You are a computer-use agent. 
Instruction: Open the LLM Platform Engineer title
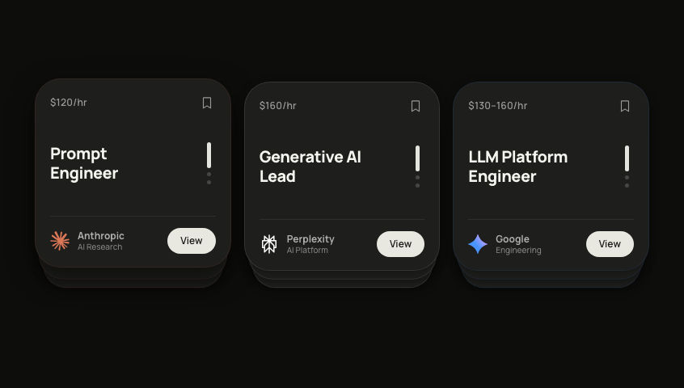pyautogui.click(x=517, y=167)
